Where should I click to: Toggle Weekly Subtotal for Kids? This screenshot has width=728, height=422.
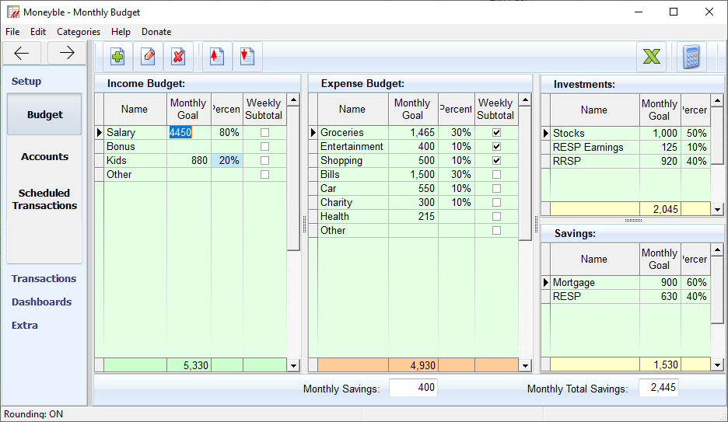click(x=264, y=160)
